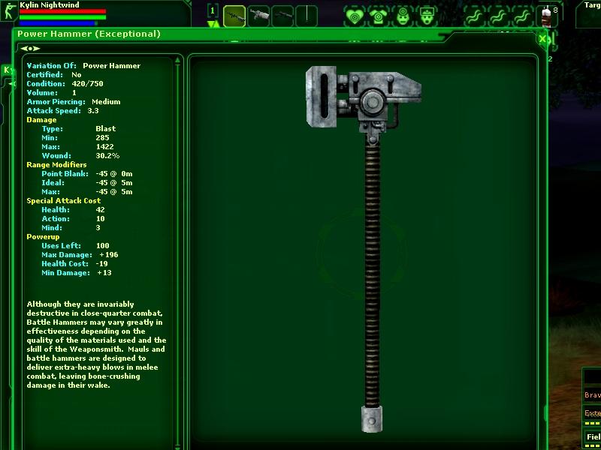Click the Battle Hammers description paragraph
This screenshot has height=450, width=601.
tap(97, 345)
